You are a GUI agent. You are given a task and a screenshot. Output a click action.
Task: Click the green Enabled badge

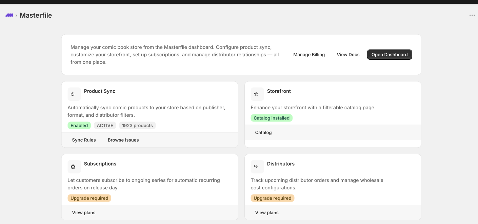79,126
